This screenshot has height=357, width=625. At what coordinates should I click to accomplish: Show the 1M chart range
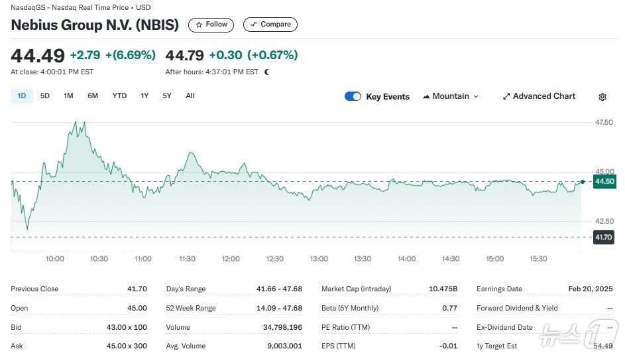coord(68,96)
